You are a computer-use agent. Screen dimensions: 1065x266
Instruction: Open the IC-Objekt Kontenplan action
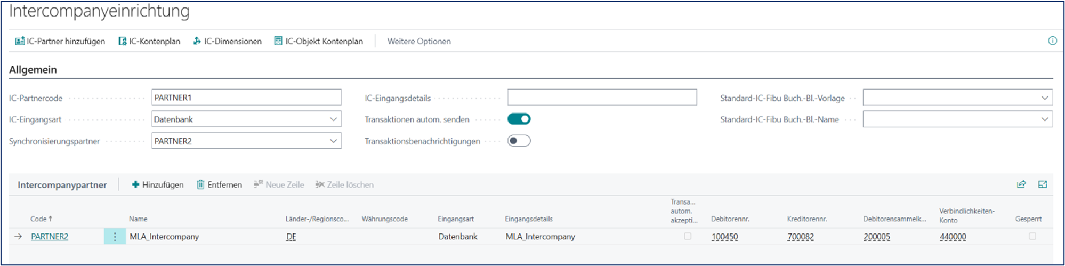point(318,41)
